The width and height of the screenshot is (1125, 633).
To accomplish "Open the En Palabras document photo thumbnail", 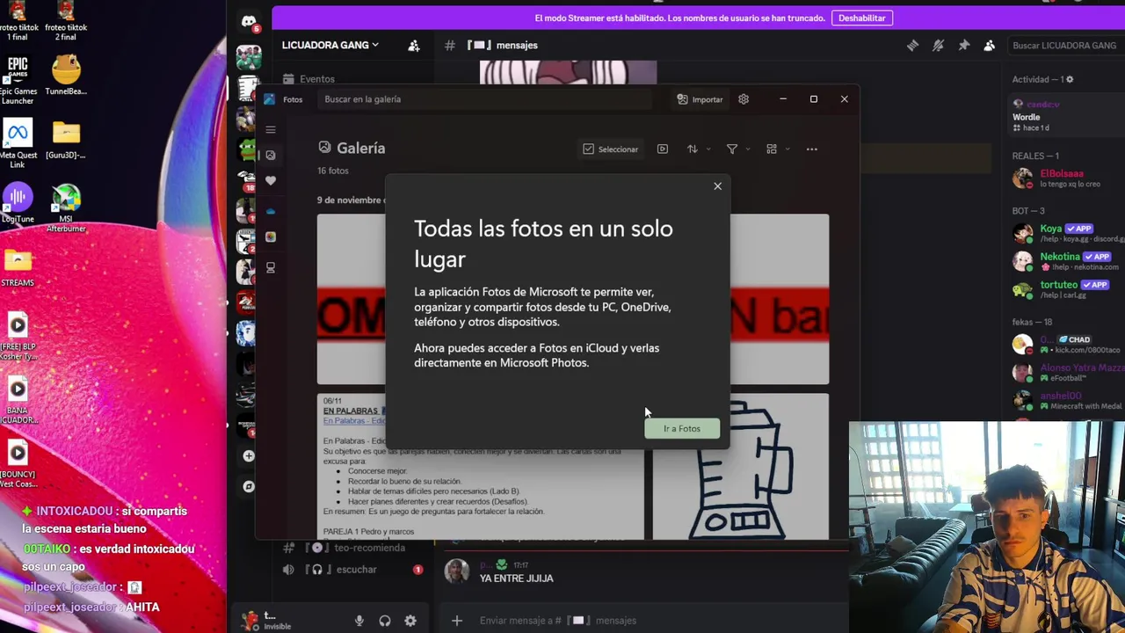I will point(480,466).
